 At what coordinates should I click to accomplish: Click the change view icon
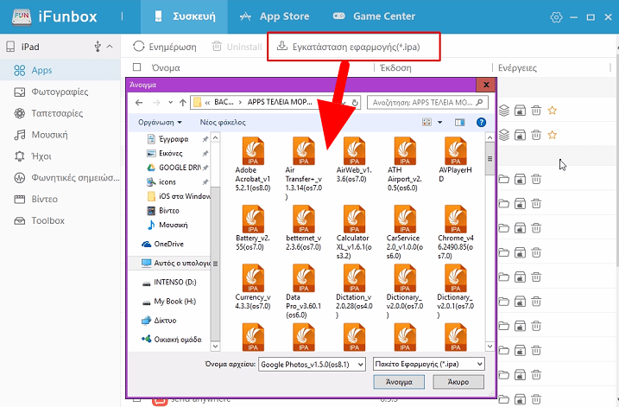[426, 122]
